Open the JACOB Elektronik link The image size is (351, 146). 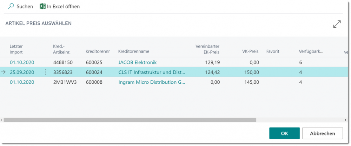point(137,62)
